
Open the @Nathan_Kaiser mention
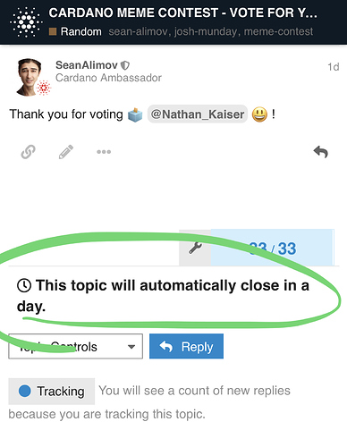pos(198,114)
